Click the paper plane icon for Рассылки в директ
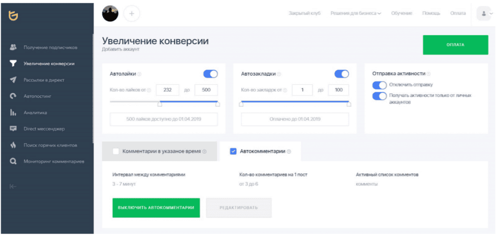Viewport: 496px width, 236px height. 13,80
